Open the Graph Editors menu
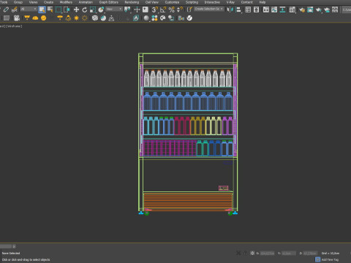 point(109,2)
